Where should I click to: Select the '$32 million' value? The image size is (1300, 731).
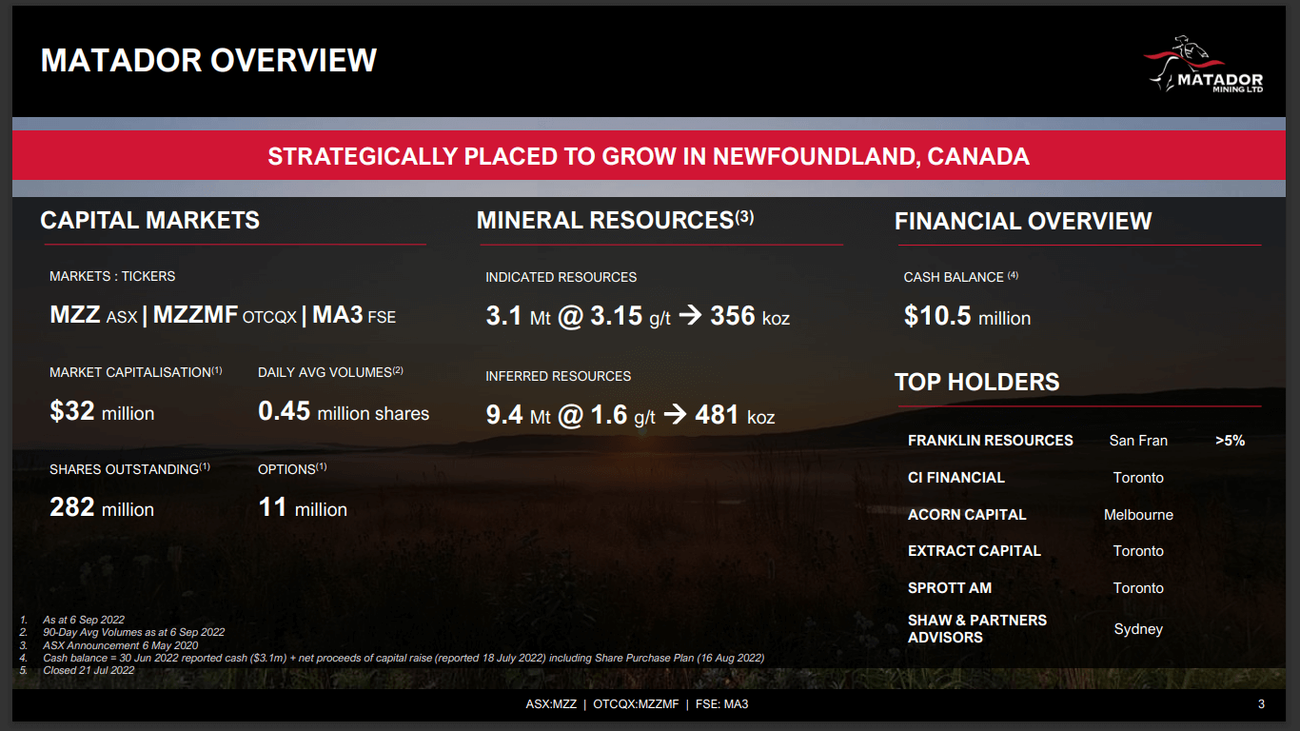tap(102, 411)
